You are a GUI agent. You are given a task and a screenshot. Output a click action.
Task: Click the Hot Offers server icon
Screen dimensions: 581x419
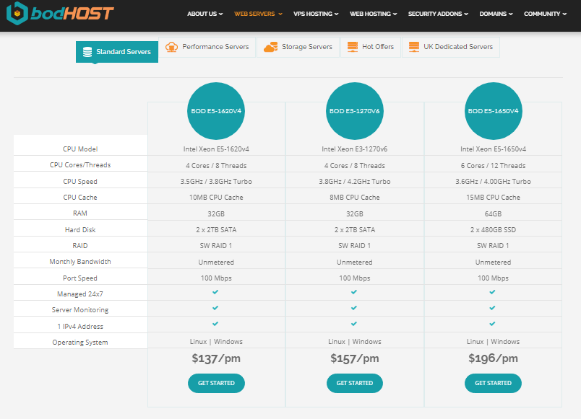click(x=353, y=47)
